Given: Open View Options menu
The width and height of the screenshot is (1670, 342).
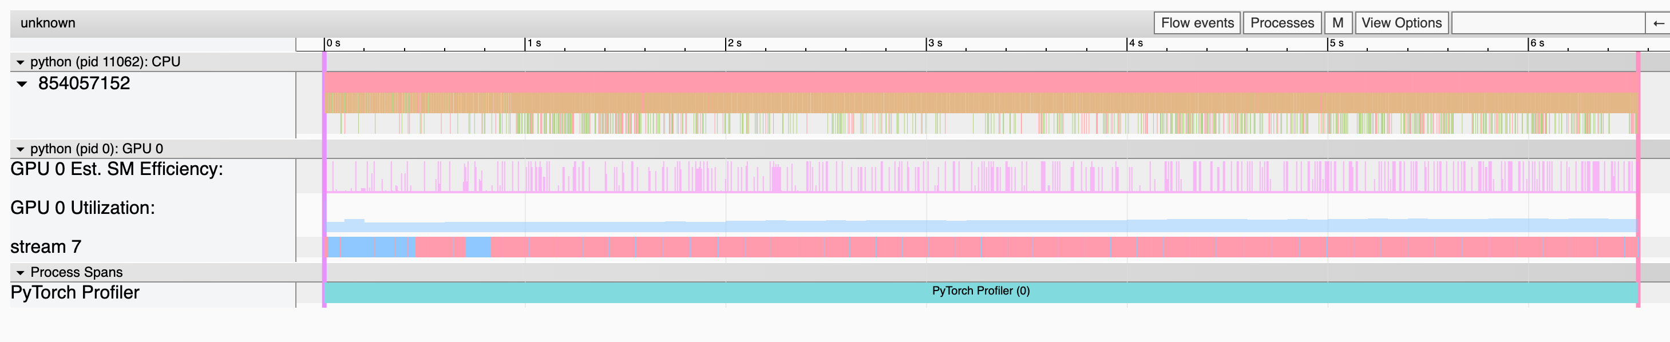Looking at the screenshot, I should coord(1401,23).
